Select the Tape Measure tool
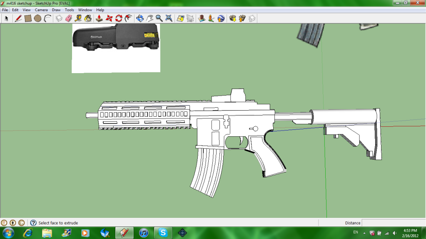This screenshot has width=426, height=239. [x=78, y=18]
